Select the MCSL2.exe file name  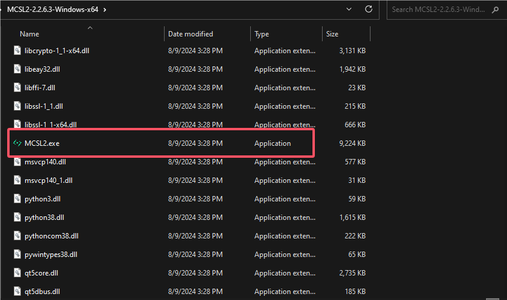click(x=42, y=143)
